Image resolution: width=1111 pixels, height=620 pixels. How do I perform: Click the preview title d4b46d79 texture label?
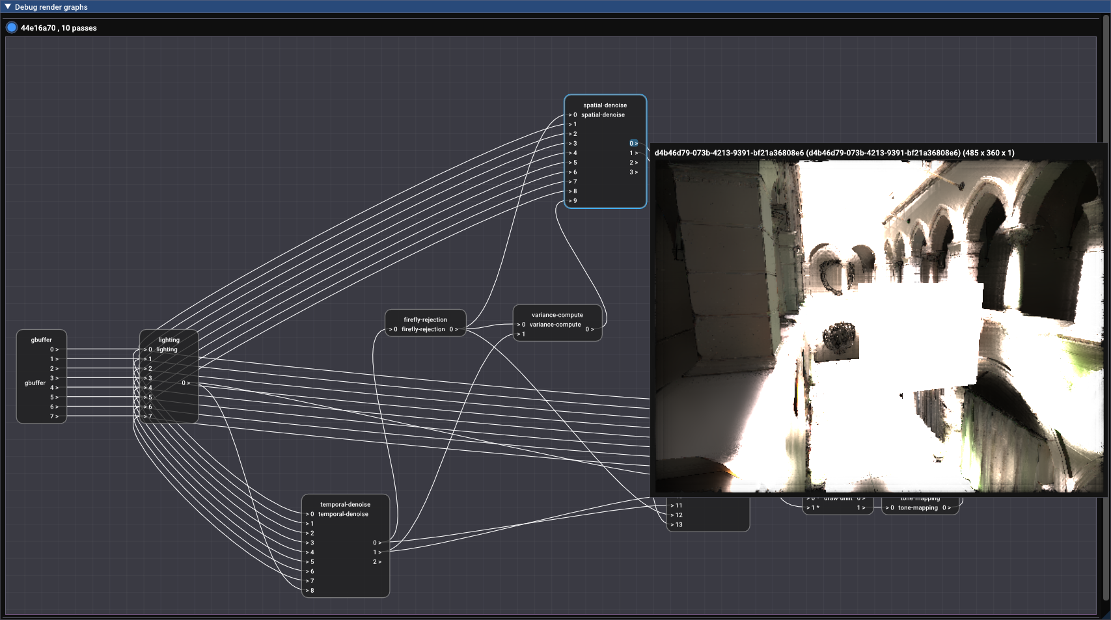[834, 153]
